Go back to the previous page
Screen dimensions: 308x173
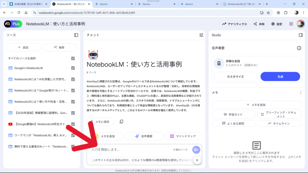5,13
